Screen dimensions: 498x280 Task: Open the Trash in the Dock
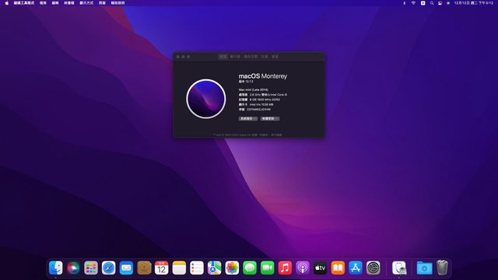(x=442, y=268)
